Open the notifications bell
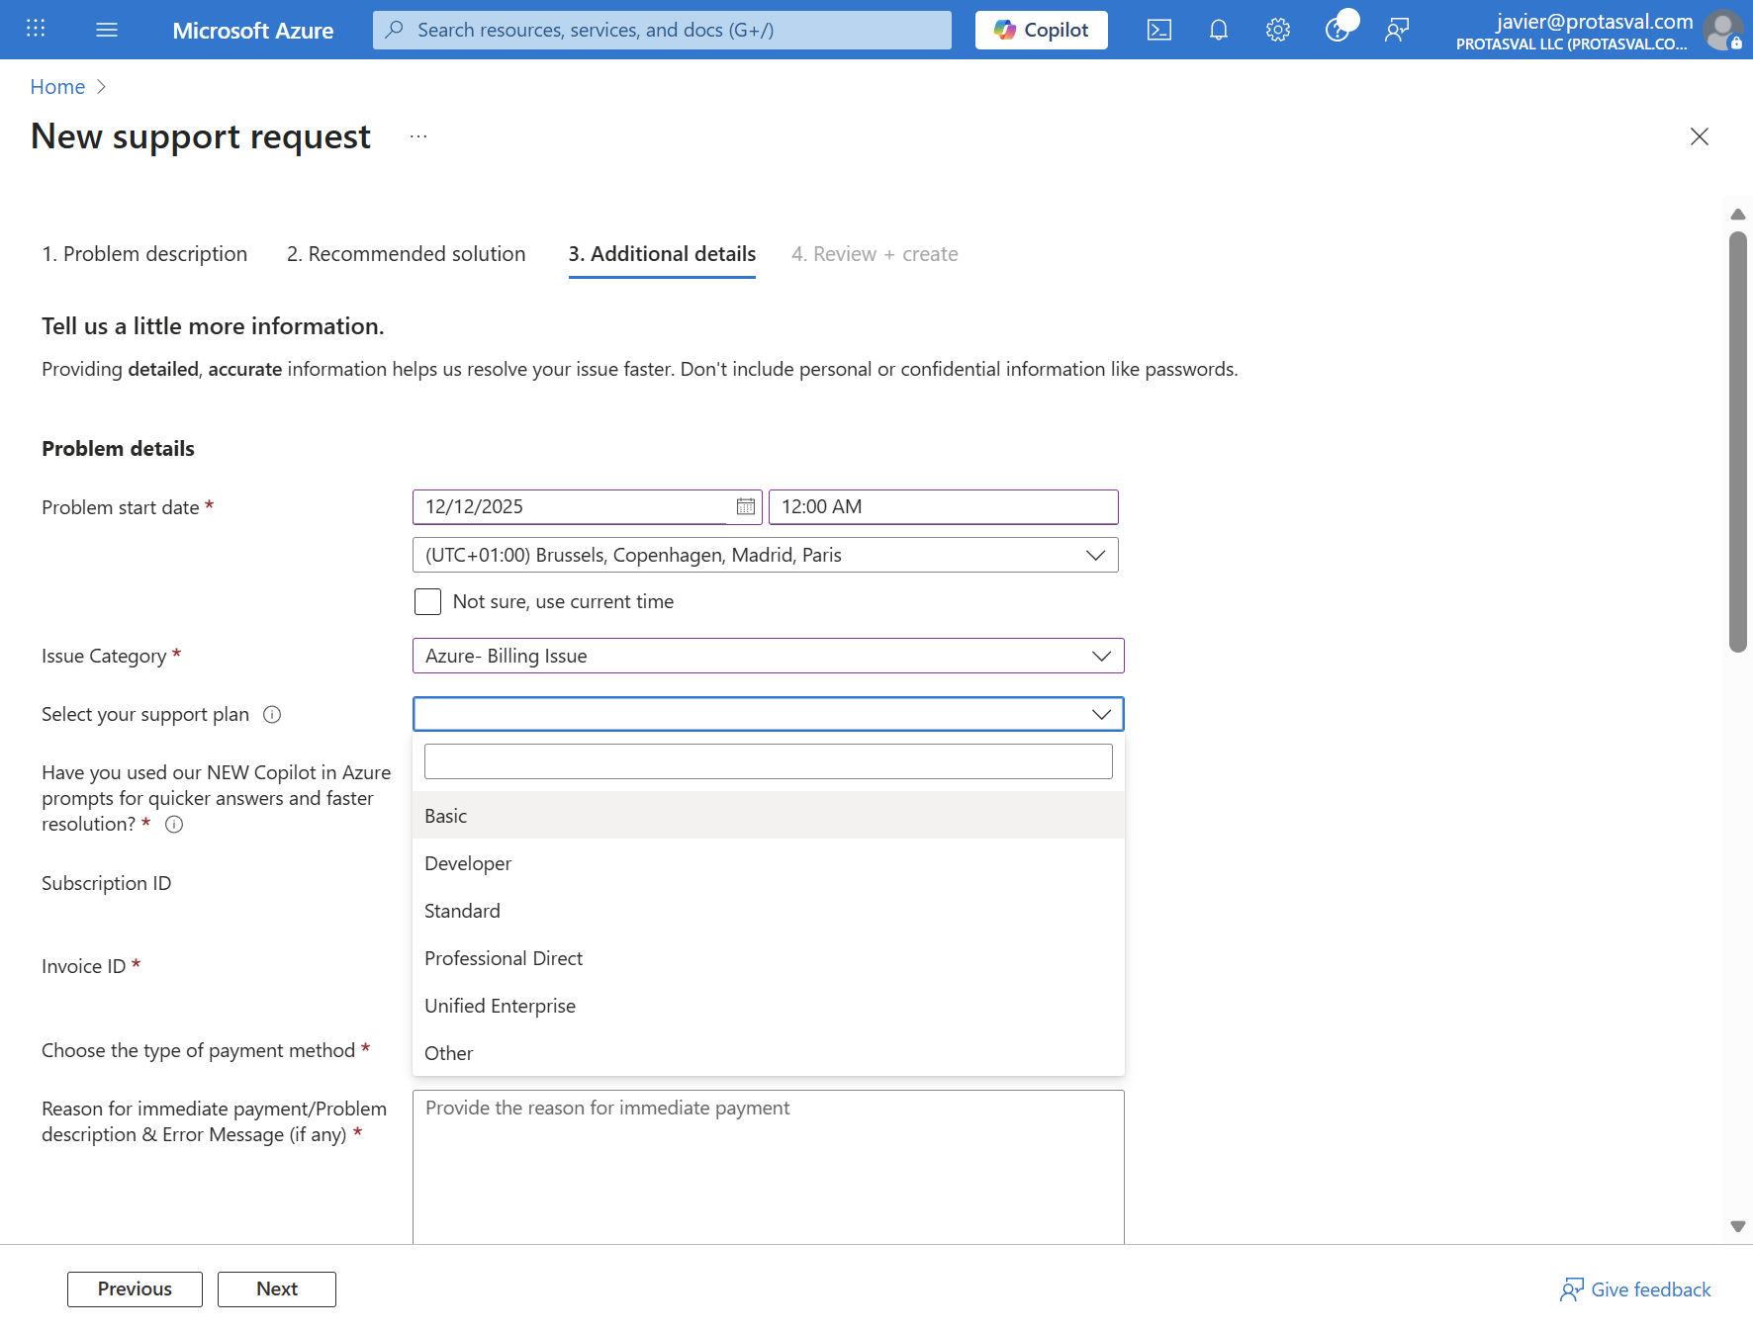This screenshot has height=1333, width=1753. (1219, 30)
